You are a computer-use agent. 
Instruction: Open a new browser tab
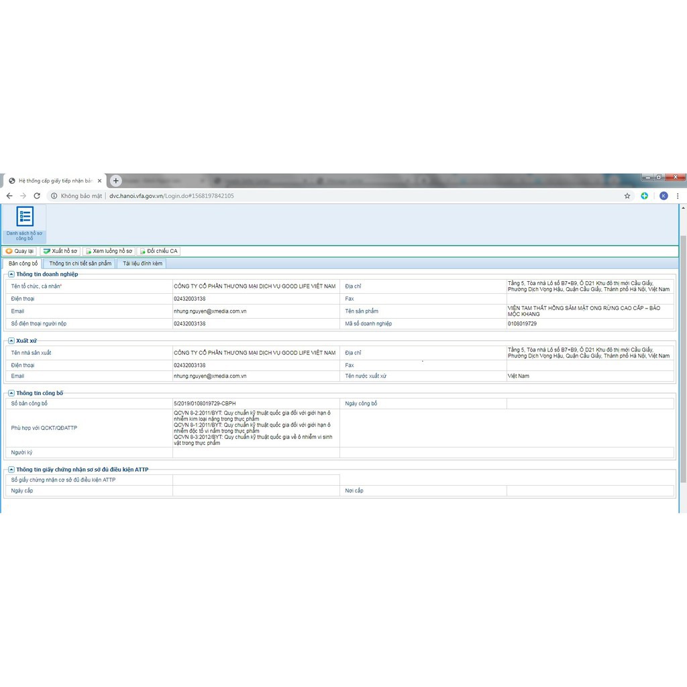tap(115, 180)
